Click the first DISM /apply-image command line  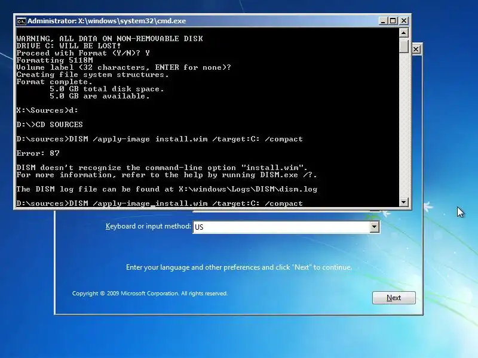point(160,139)
